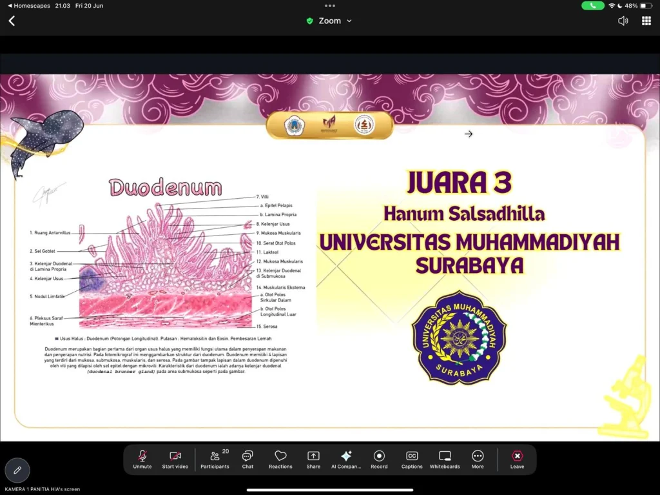
Task: Tap the Share screen icon
Action: [313, 458]
